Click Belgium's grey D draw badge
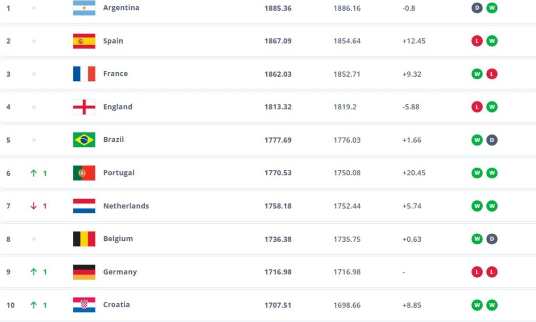The height and width of the screenshot is (322, 536). 492,239
